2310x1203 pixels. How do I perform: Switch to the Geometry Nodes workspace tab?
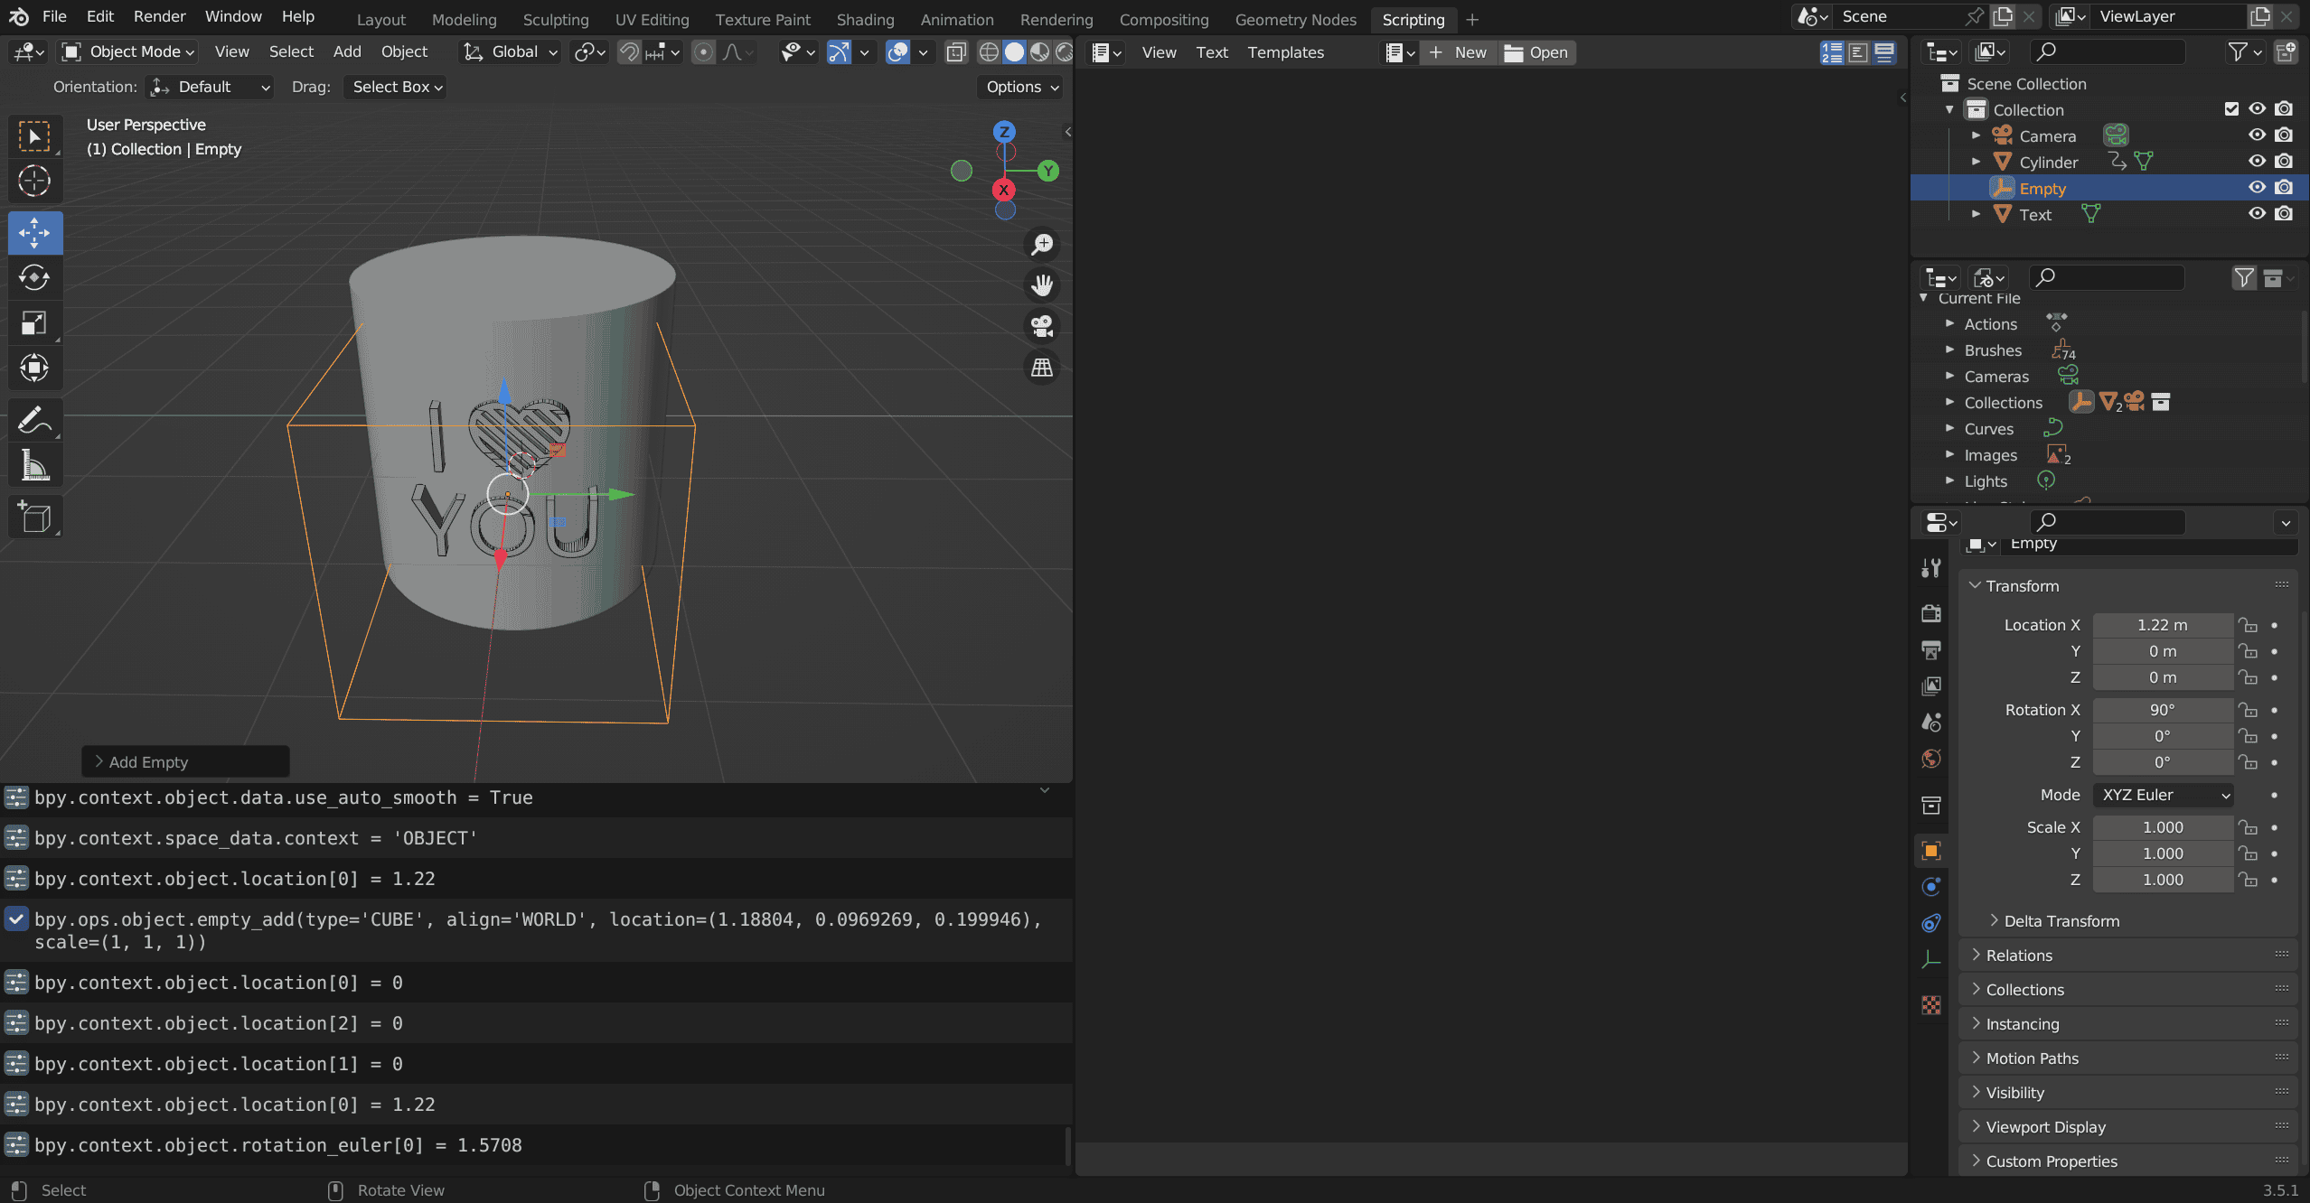1295,20
